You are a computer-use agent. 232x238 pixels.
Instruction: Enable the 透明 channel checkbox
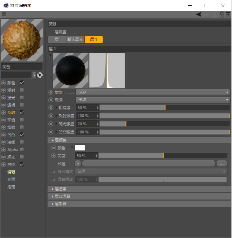[22, 105]
